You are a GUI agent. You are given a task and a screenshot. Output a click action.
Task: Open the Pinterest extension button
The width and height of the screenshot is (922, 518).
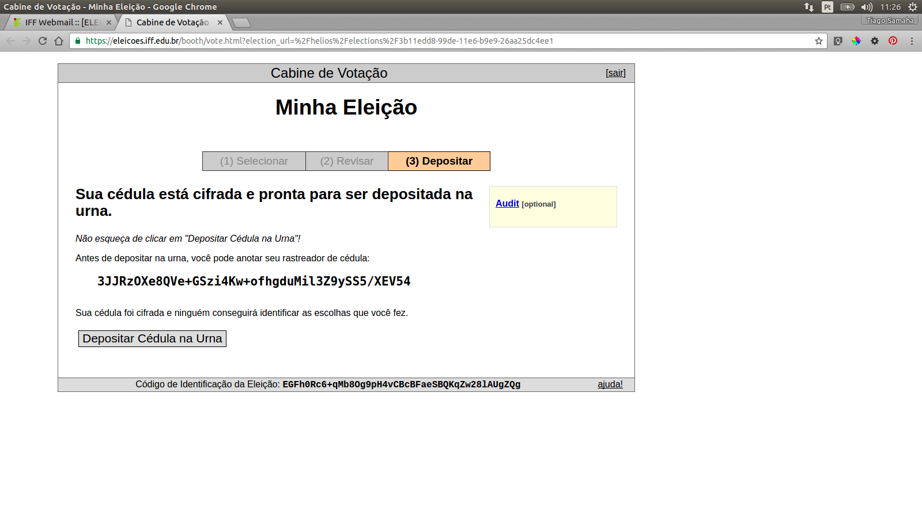tap(893, 41)
